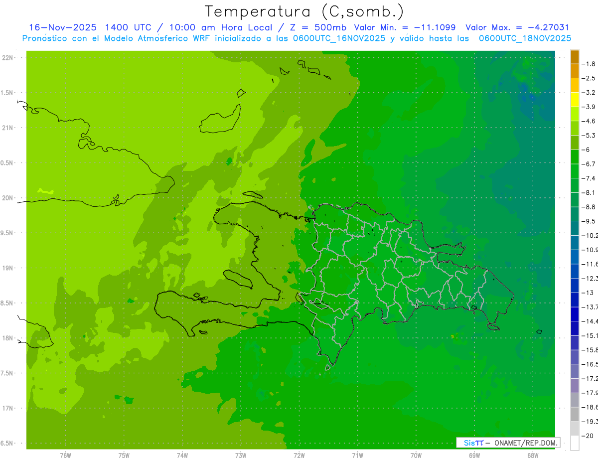Click the "73W" longitude tick label
The image size is (598, 462).
(x=241, y=456)
